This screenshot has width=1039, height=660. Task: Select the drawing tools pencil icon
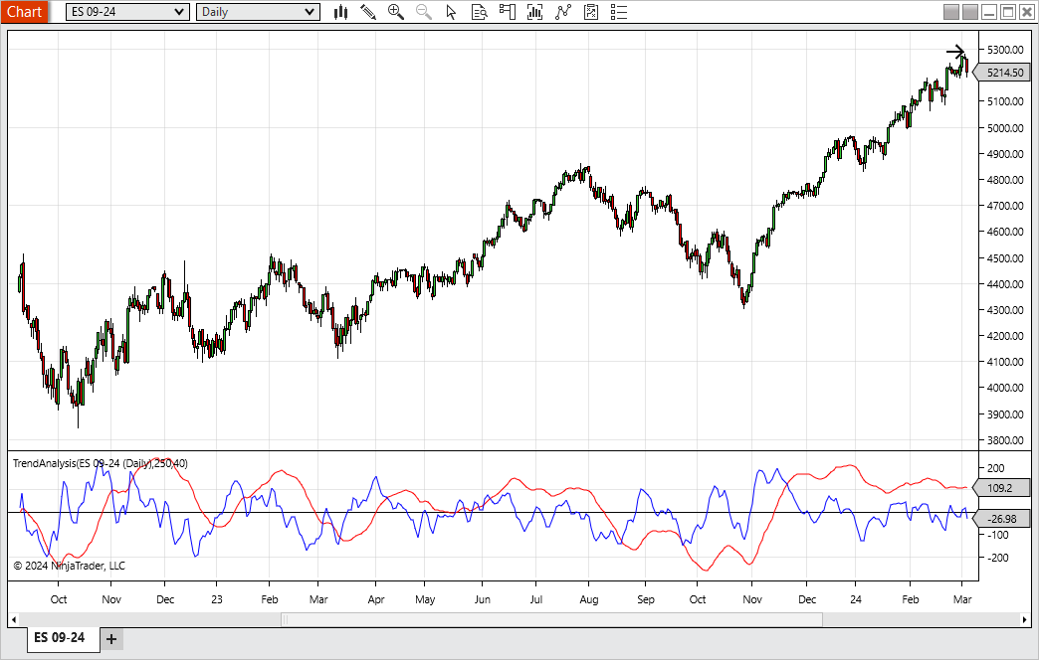tap(368, 12)
